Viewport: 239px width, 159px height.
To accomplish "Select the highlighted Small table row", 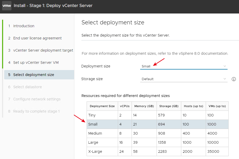I will [158, 124].
